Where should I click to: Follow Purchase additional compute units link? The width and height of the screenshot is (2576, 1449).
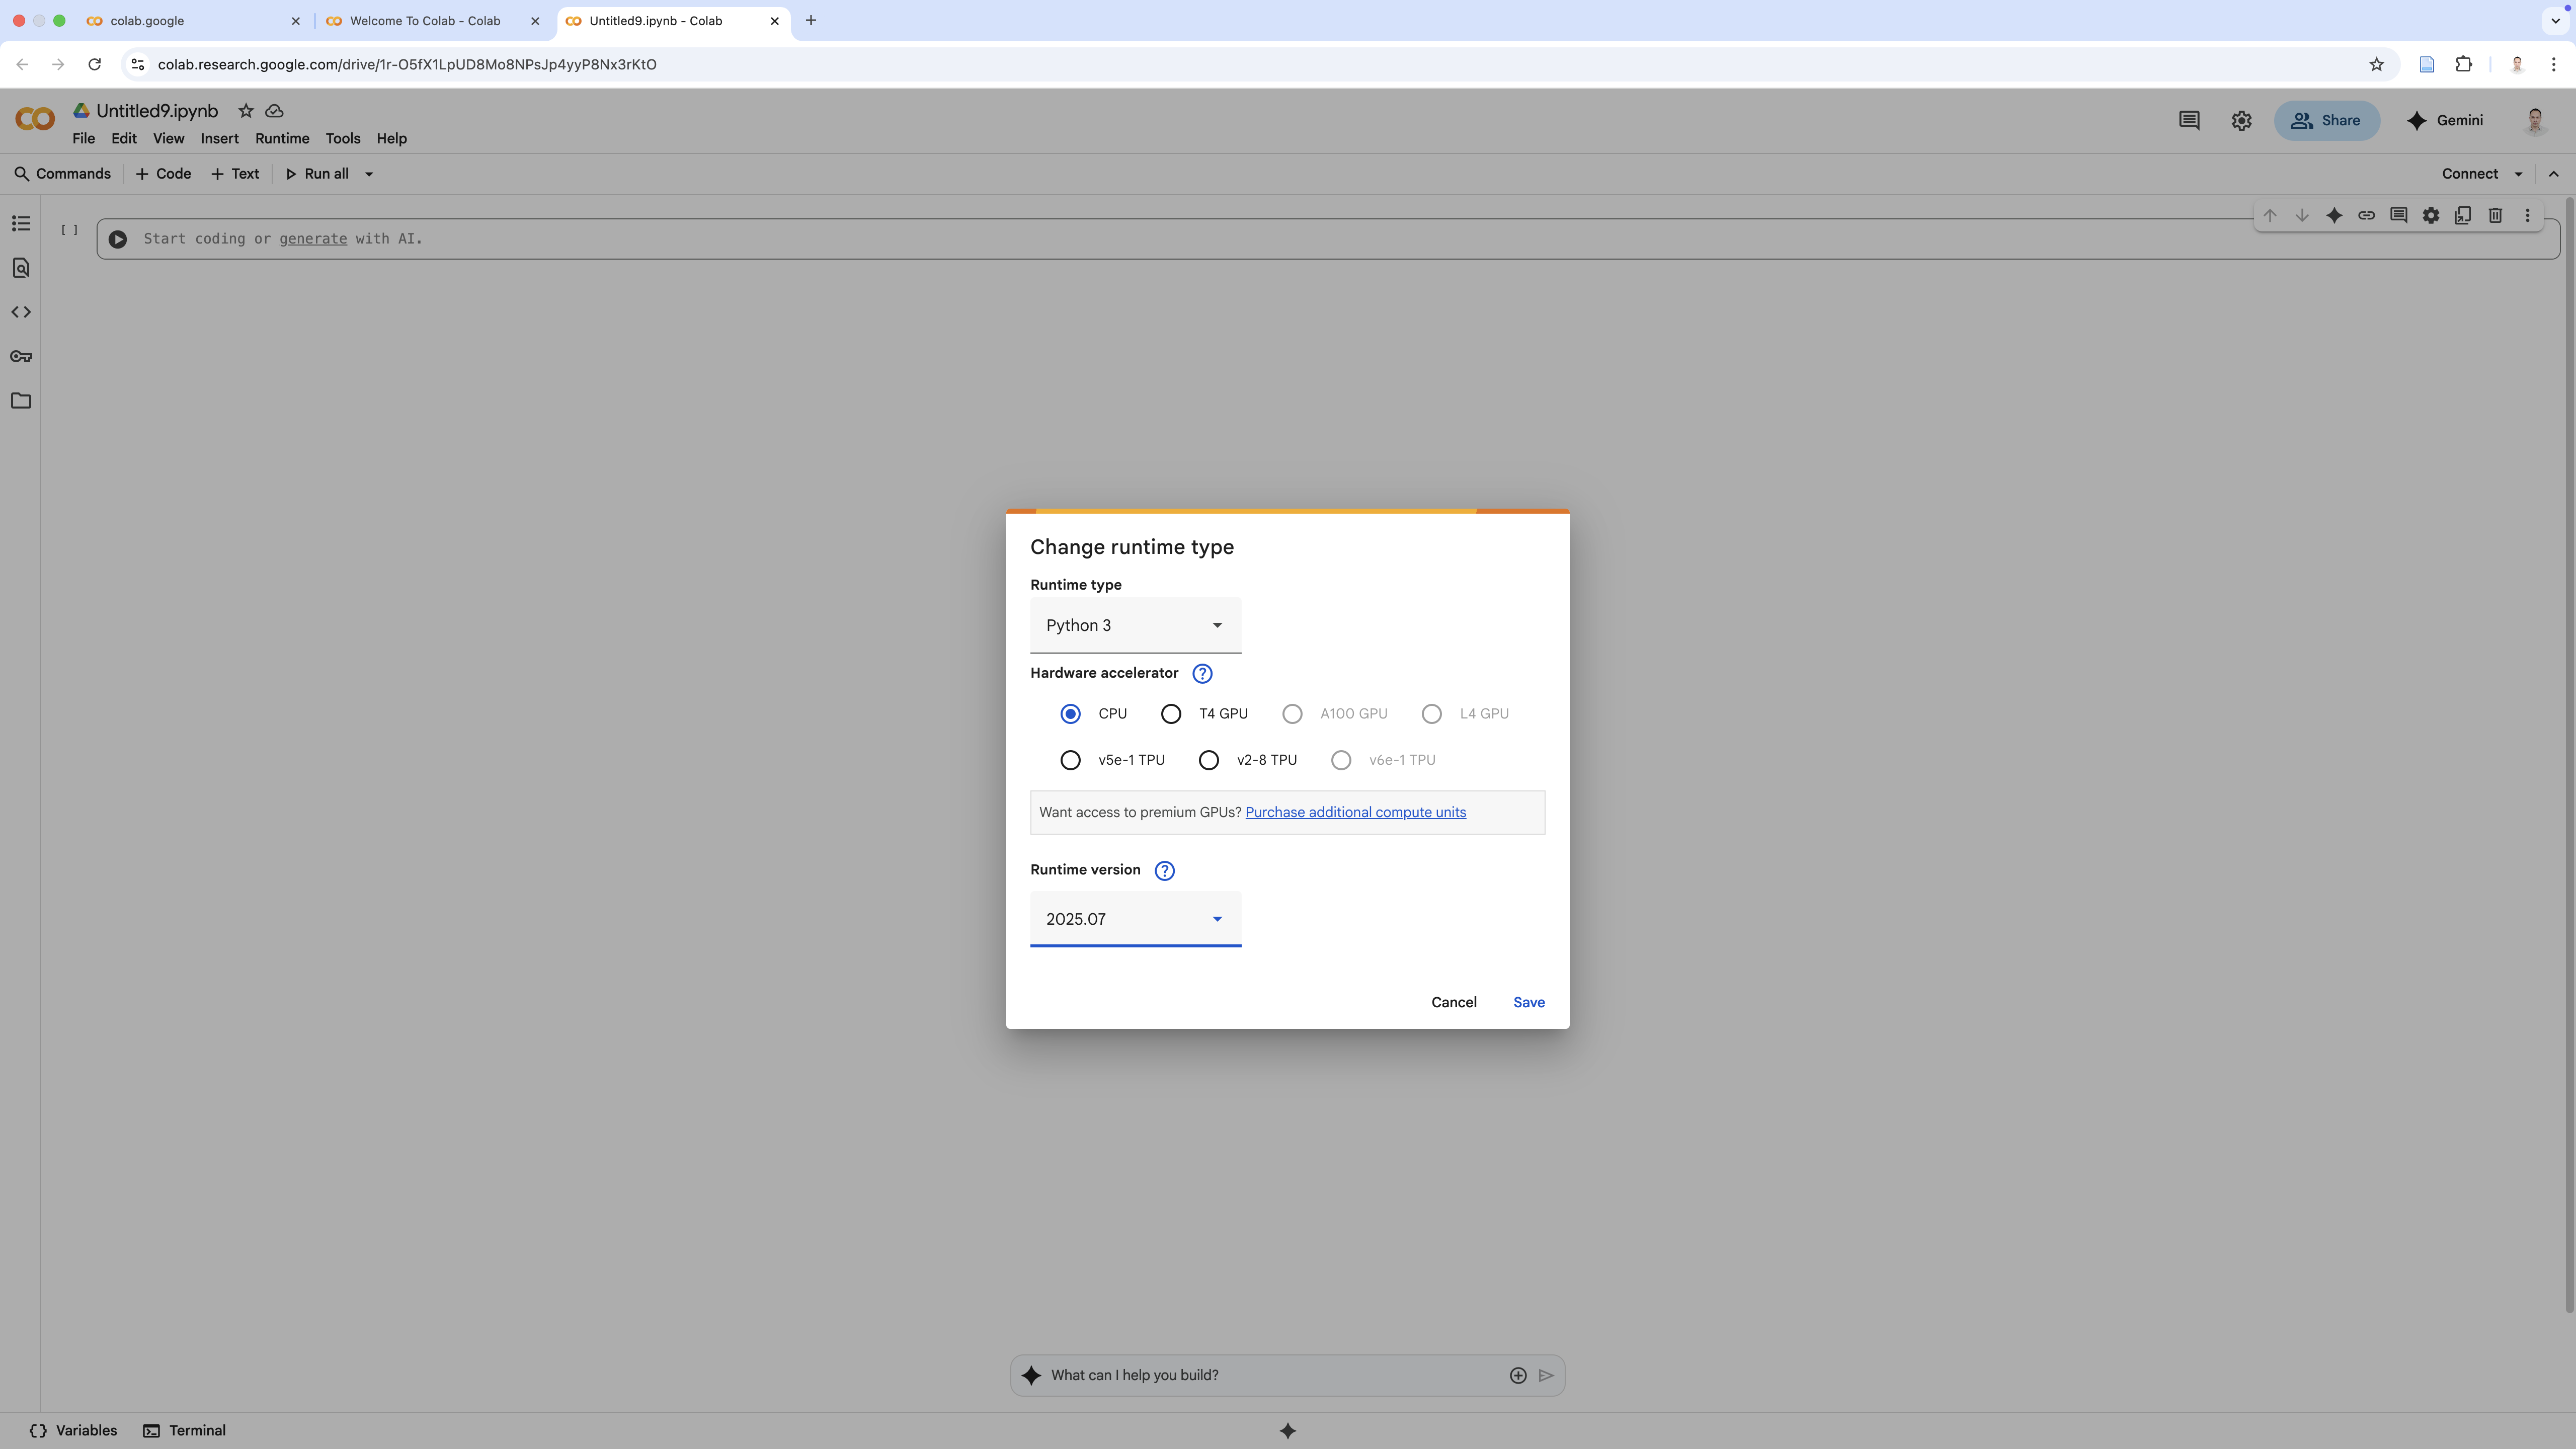click(x=1355, y=812)
